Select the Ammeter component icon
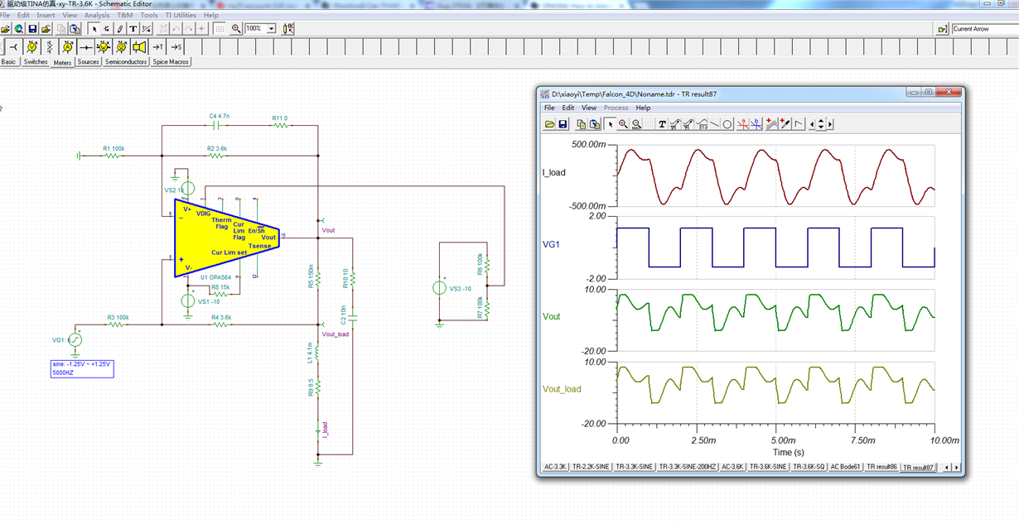Viewport: 1019px width, 524px height. (x=68, y=46)
